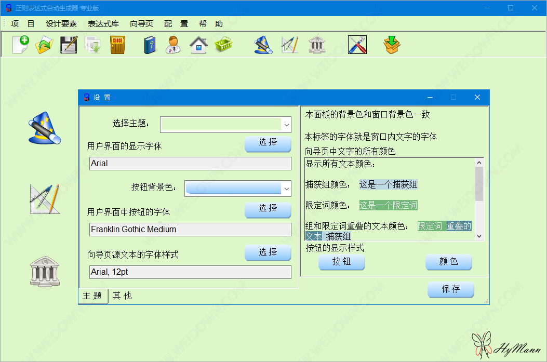Open the 项目 menu
Screen dimensions: 547x362
[23, 24]
